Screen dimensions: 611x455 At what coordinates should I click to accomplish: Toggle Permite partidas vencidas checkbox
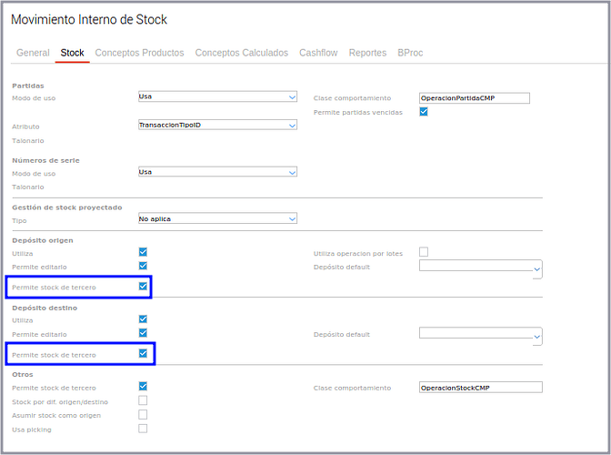pos(424,112)
